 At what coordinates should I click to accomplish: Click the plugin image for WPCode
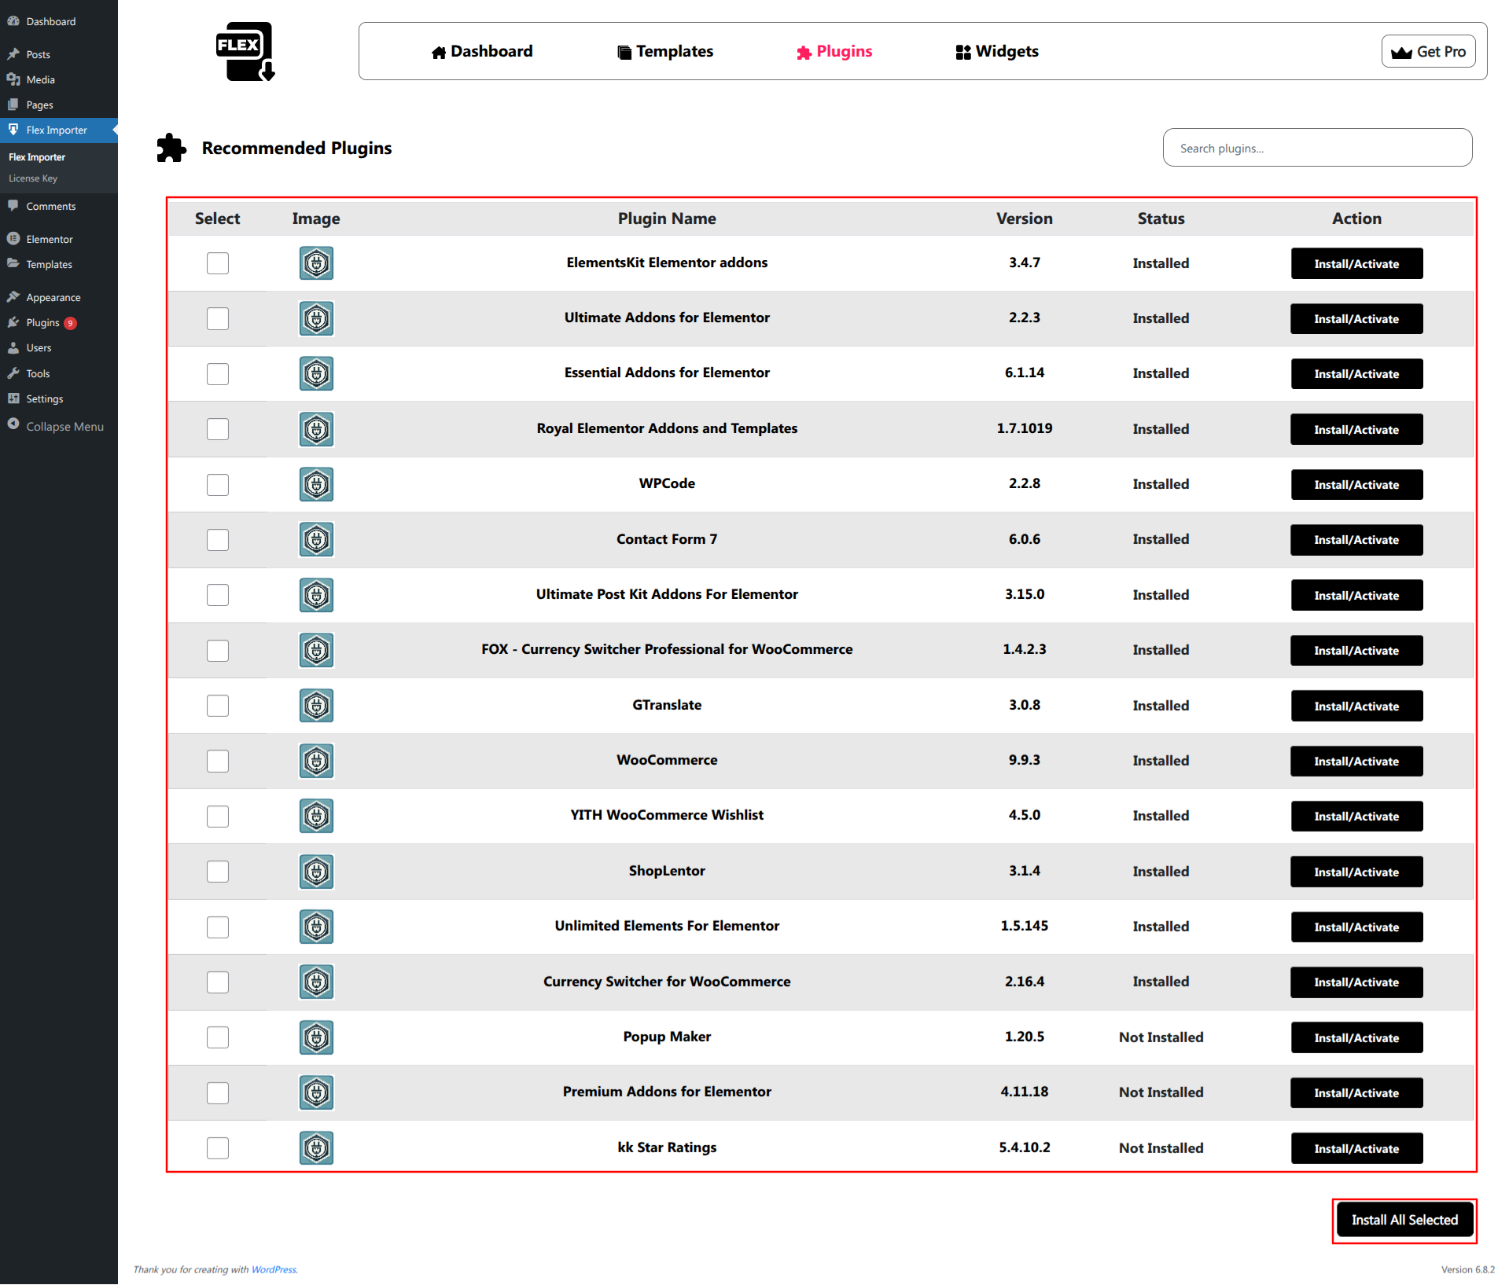coord(316,484)
